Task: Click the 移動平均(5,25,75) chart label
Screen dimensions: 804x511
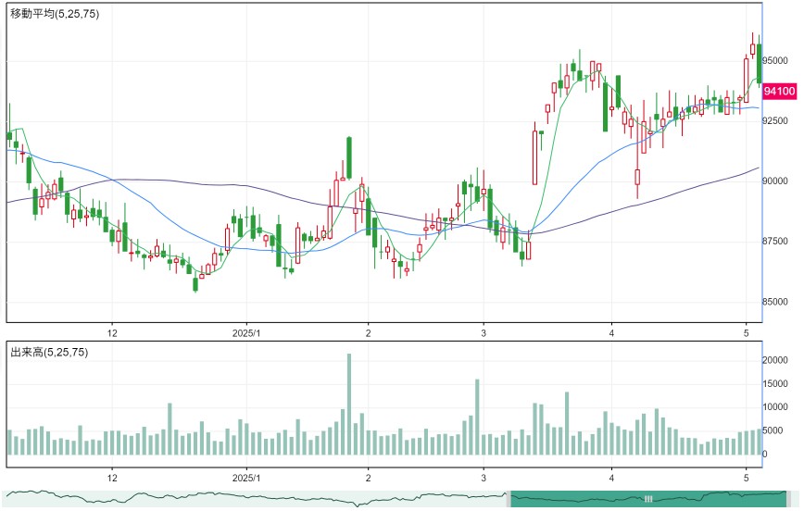Action: click(x=55, y=14)
